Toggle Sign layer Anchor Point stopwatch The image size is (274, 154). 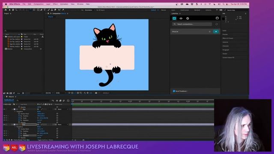(x=19, y=114)
